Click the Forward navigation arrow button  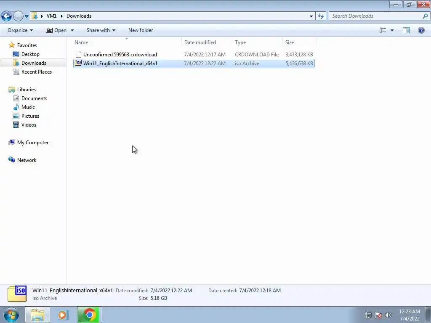(x=18, y=16)
